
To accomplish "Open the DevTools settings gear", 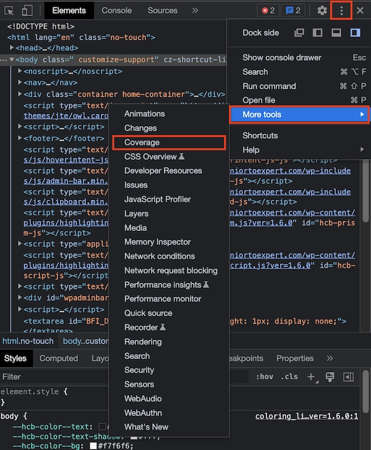I will [322, 11].
